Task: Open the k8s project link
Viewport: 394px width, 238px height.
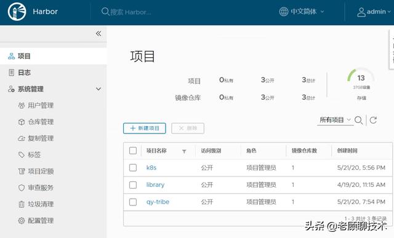Action: click(151, 168)
